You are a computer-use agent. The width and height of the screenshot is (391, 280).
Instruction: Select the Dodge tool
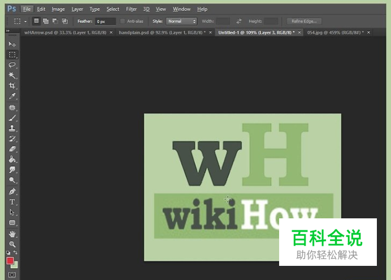coord(12,180)
